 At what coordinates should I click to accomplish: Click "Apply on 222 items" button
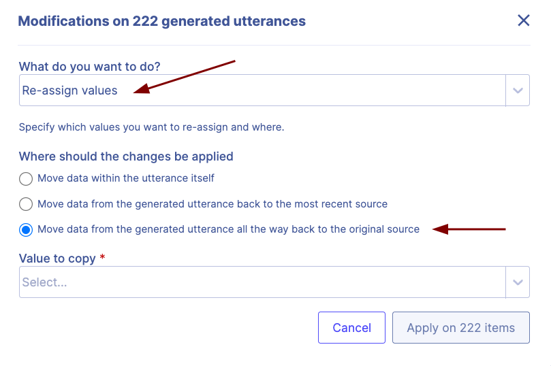click(460, 328)
